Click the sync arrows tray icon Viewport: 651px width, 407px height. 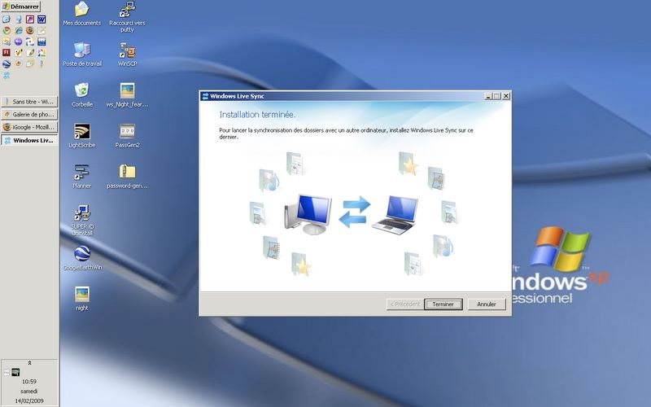click(7, 373)
